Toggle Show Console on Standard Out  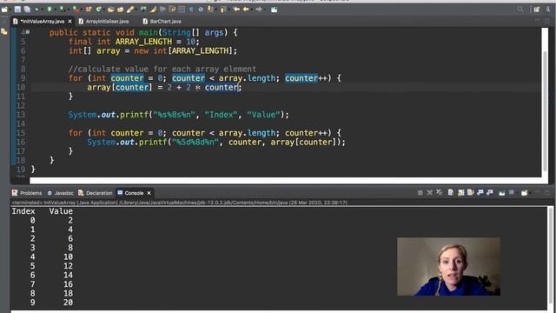480,193
